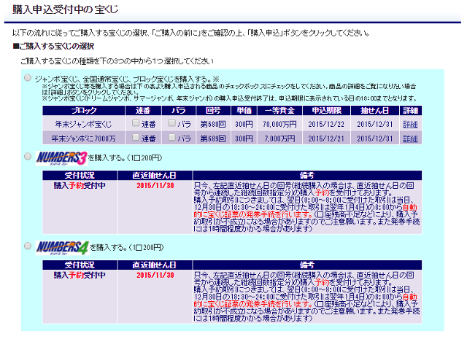Screen dimensions: 467x339
Task: Click the 抽せん日 column header
Action: point(374,110)
